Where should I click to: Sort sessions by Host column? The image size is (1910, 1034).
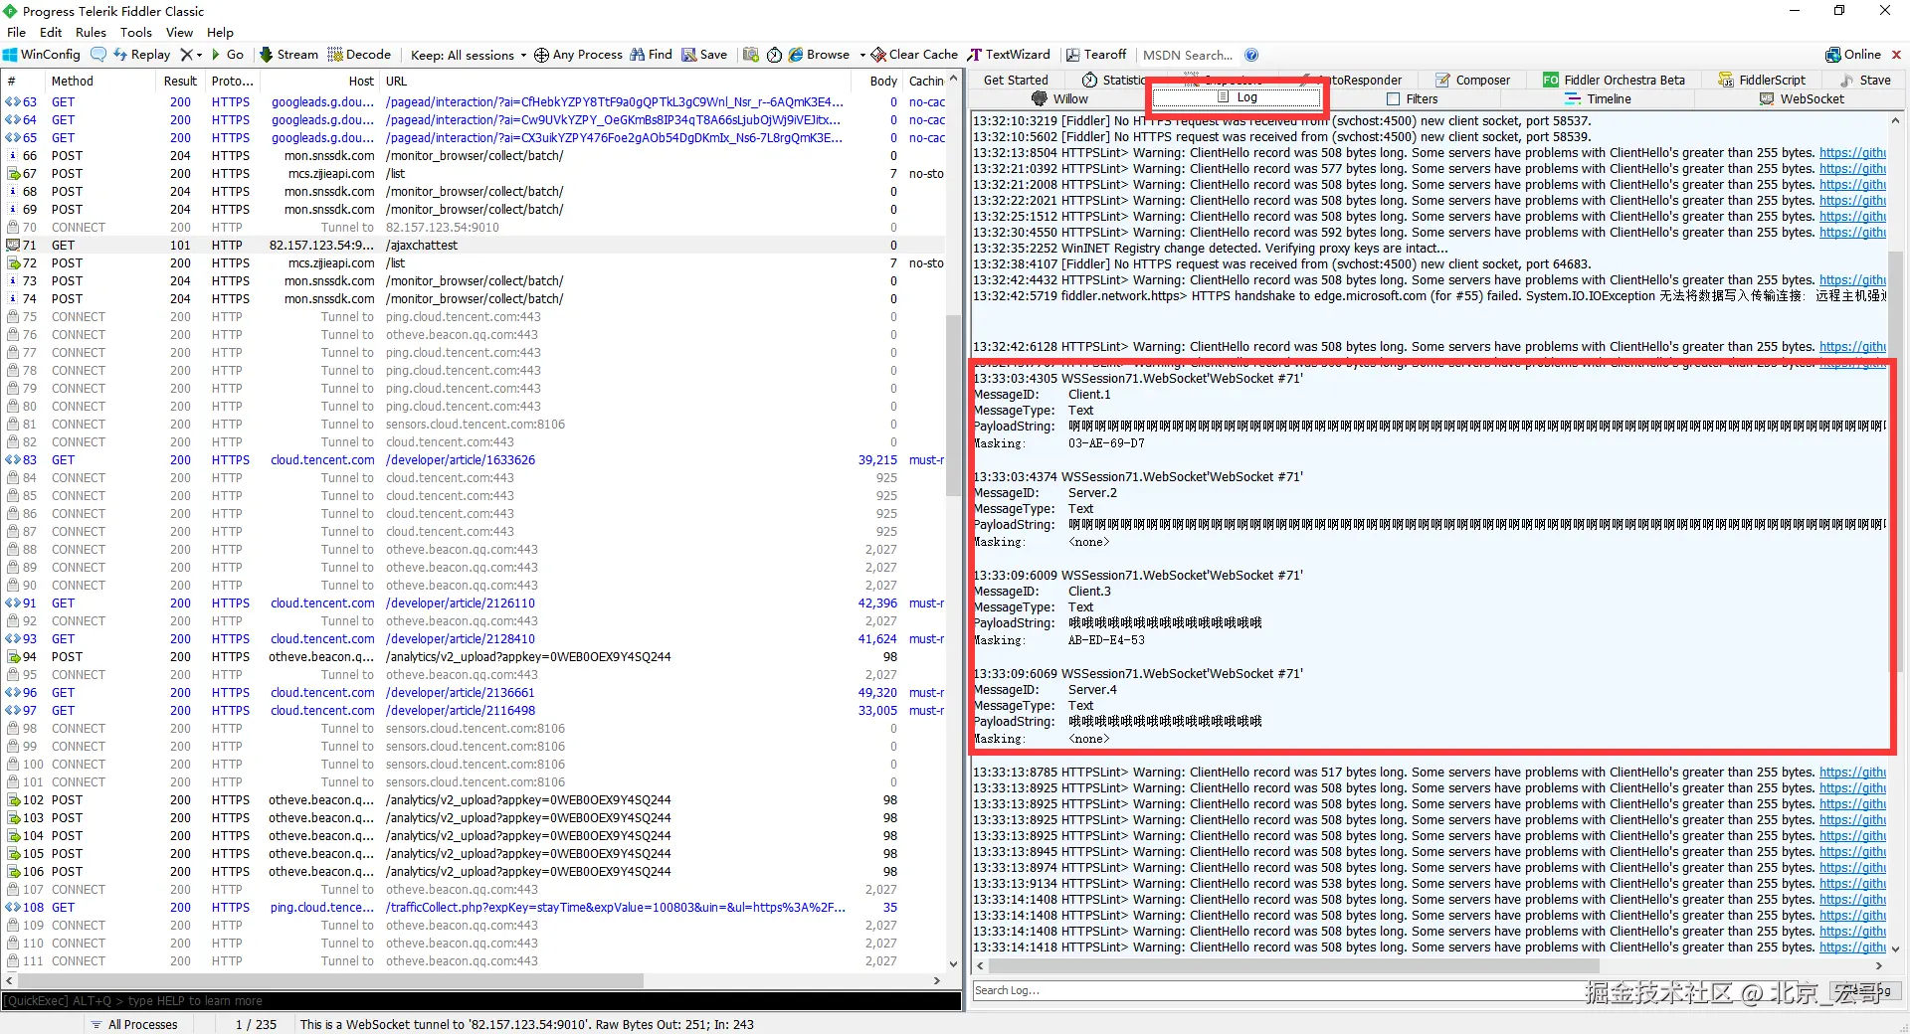318,82
